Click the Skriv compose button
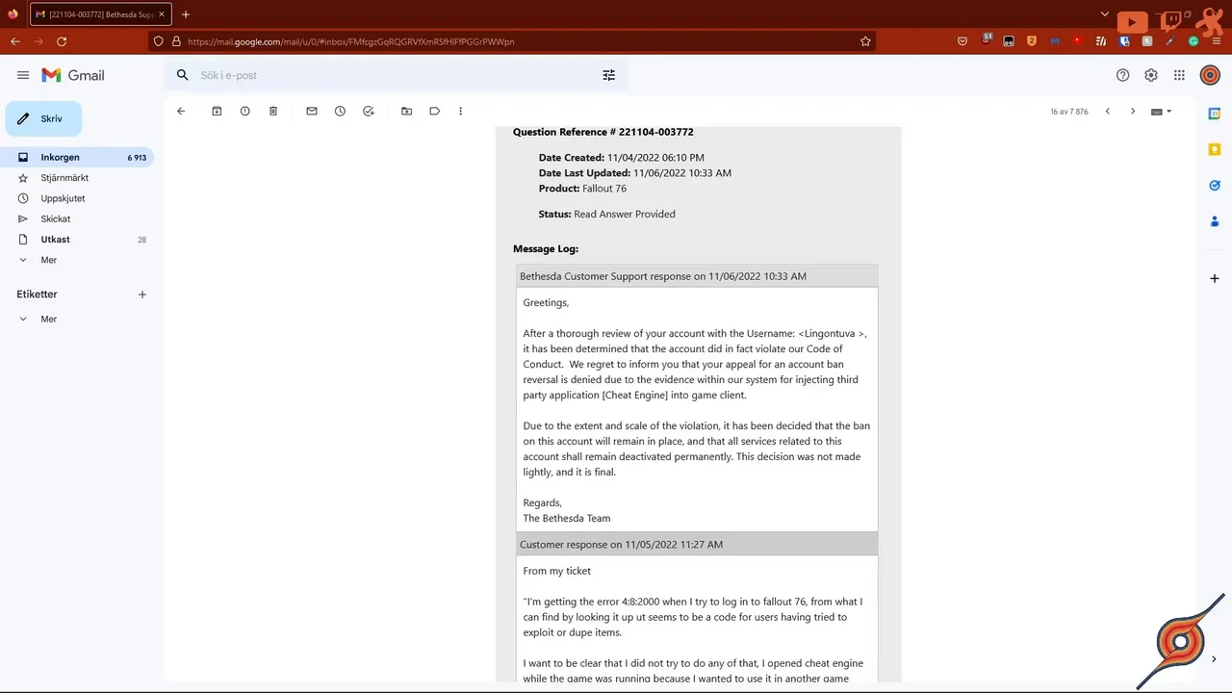Screen dimensions: 1232x693 pos(44,118)
